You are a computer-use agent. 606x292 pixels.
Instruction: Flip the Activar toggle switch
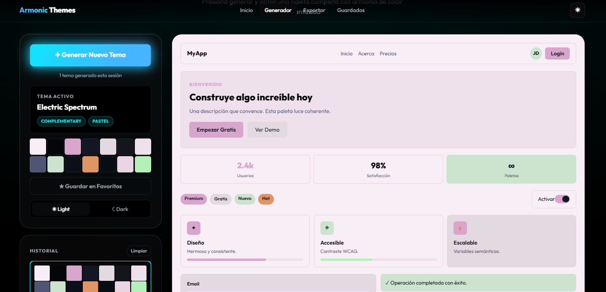point(562,199)
